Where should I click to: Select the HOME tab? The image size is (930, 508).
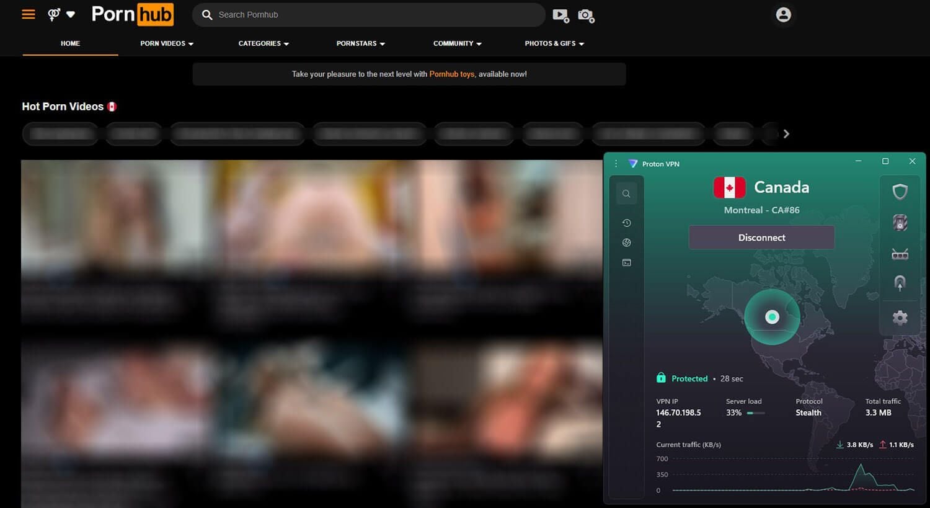(70, 43)
